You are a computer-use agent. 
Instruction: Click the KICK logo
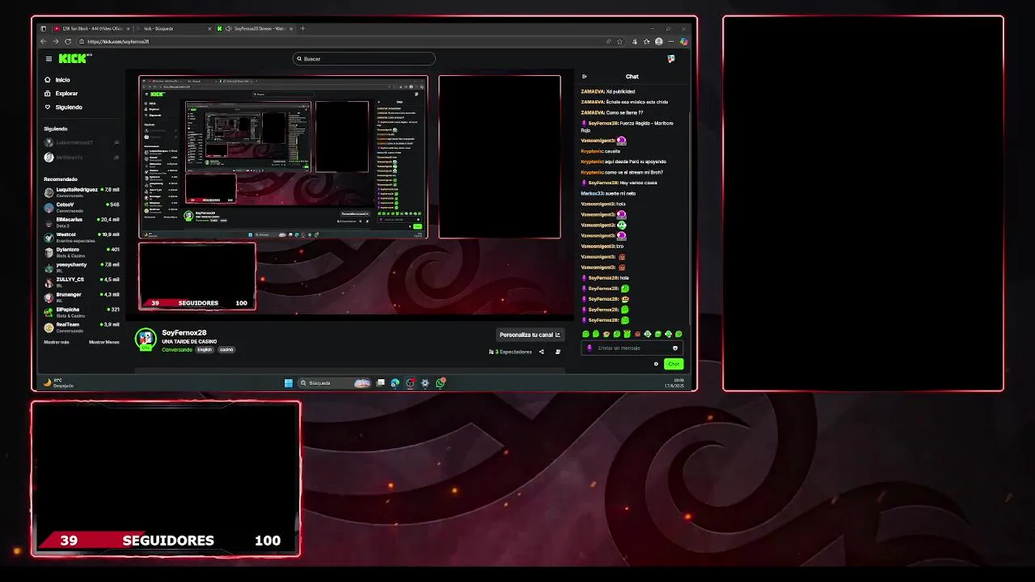coord(74,58)
